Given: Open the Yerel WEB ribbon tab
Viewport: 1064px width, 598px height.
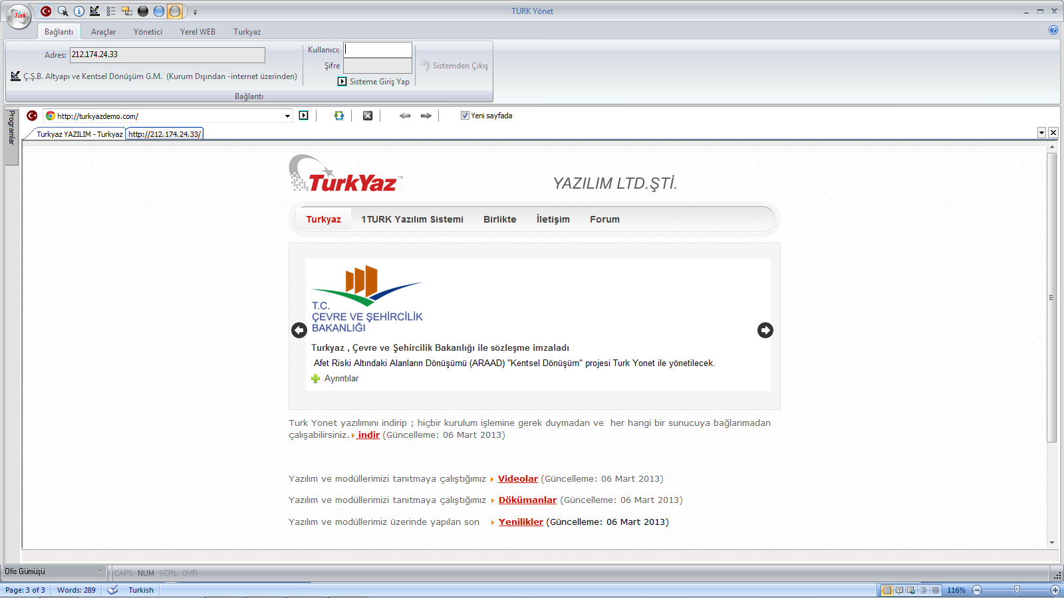Looking at the screenshot, I should click(198, 32).
